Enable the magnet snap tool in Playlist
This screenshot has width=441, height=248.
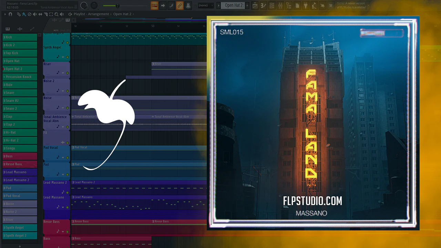pos(10,14)
